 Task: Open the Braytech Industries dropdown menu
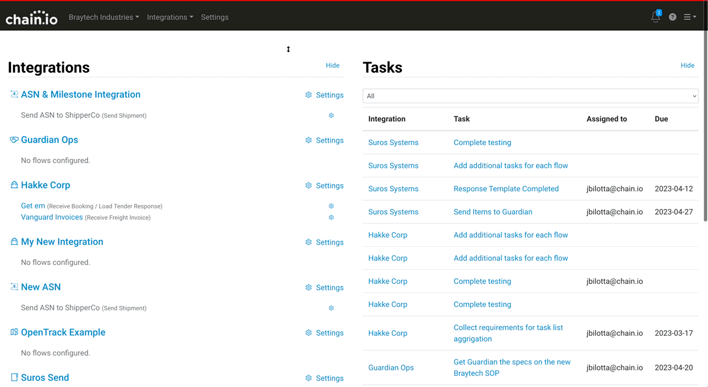click(103, 17)
